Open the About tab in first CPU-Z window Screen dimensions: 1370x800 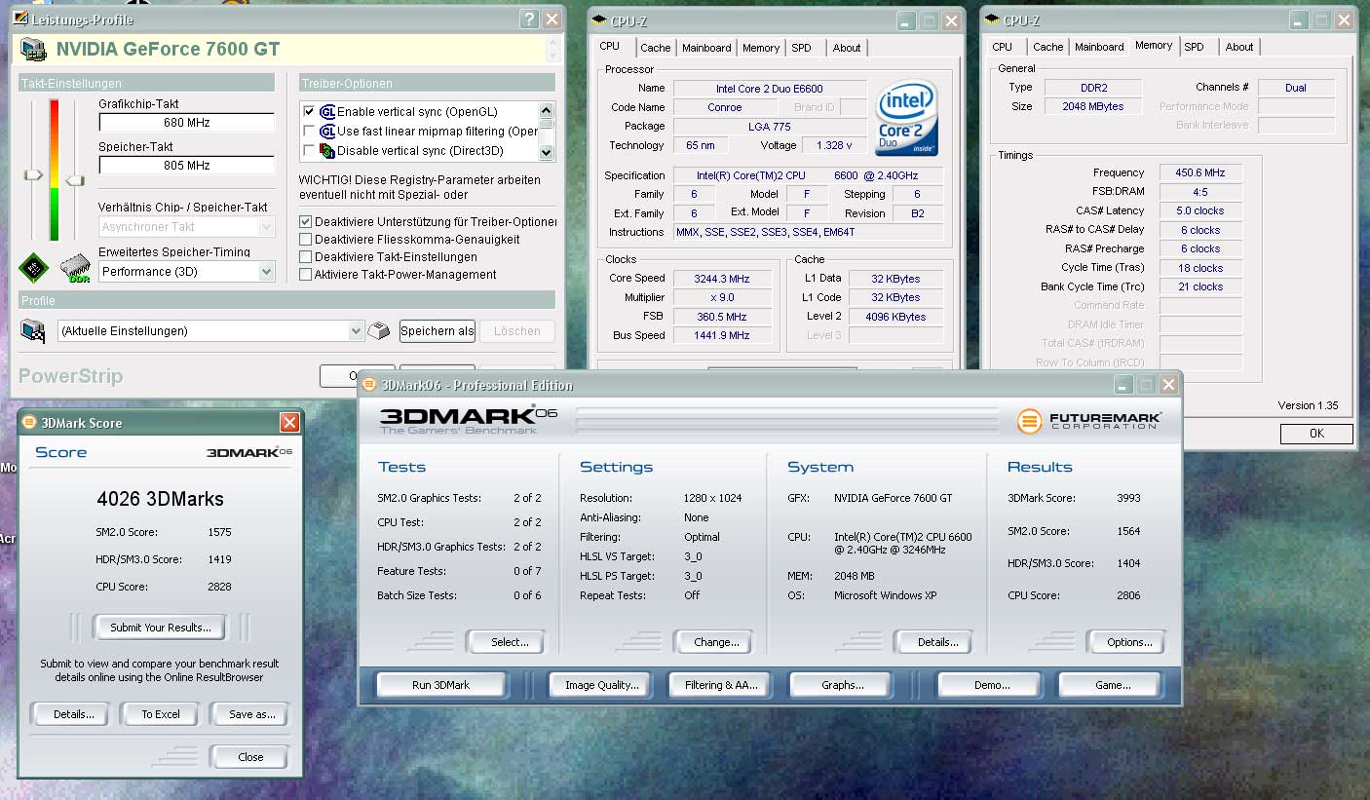coord(847,48)
